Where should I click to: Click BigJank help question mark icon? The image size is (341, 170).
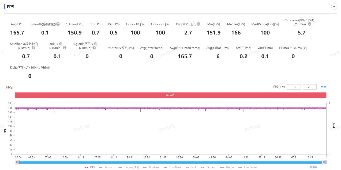click(x=94, y=48)
